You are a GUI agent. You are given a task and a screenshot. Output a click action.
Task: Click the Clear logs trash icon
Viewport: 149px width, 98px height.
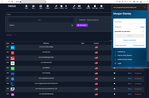[95, 6]
